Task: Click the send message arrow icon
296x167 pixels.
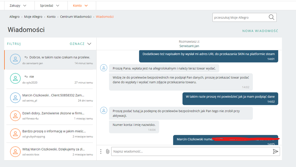Action: 276,151
